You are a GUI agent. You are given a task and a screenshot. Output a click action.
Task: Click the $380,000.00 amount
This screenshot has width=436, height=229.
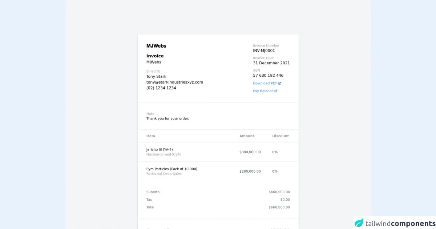click(250, 152)
